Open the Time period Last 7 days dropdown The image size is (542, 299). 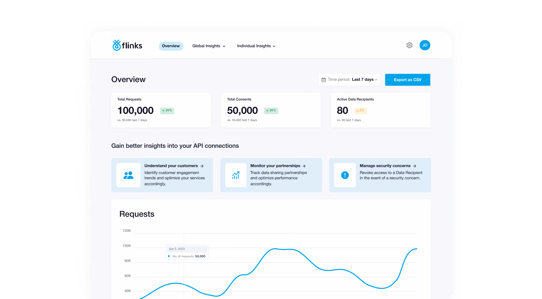[349, 80]
